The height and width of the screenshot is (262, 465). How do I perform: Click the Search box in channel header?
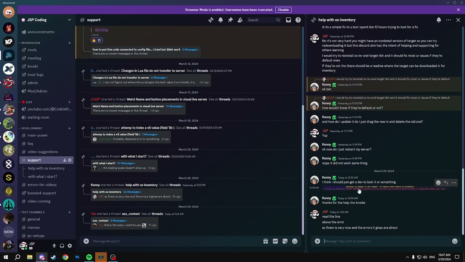[x=264, y=20]
